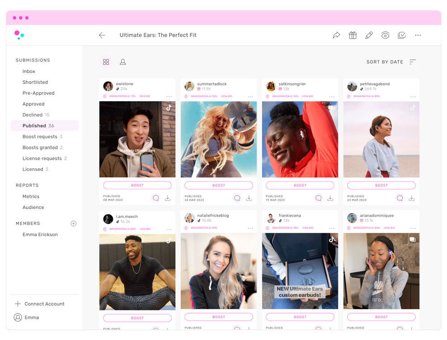This screenshot has height=340, width=447.
Task: View natalifrickeblog's bio via VIEW BIO link
Action: point(227,228)
